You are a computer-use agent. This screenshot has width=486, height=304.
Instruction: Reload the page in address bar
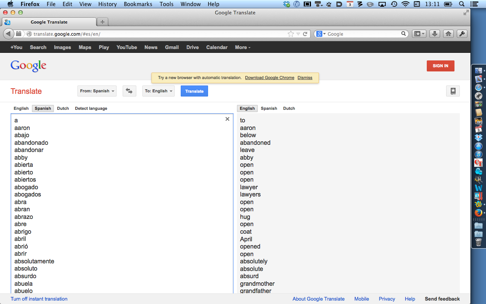tap(305, 34)
